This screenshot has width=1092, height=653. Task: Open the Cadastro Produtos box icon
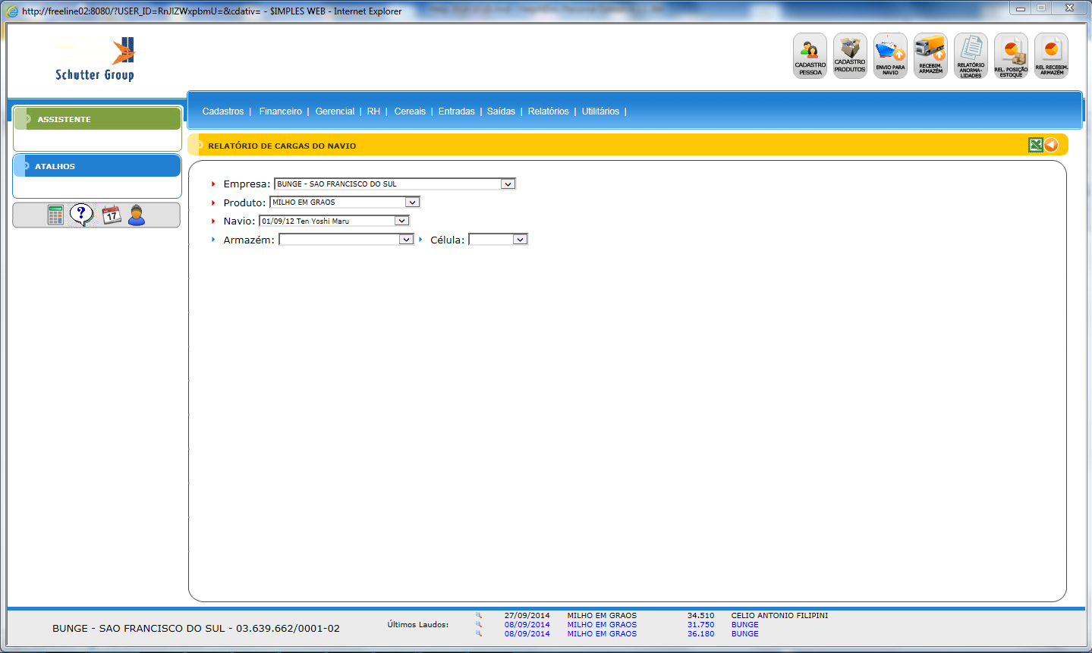coord(850,55)
